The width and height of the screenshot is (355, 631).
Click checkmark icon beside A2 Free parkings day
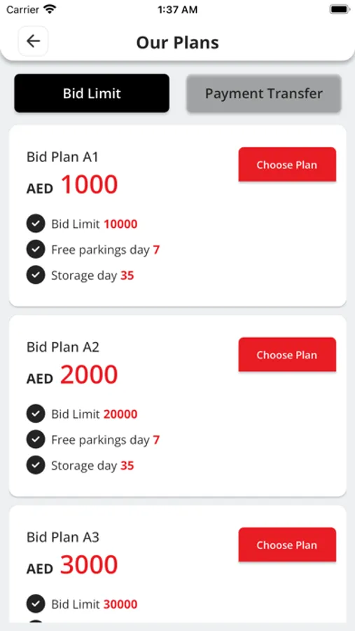coord(36,440)
